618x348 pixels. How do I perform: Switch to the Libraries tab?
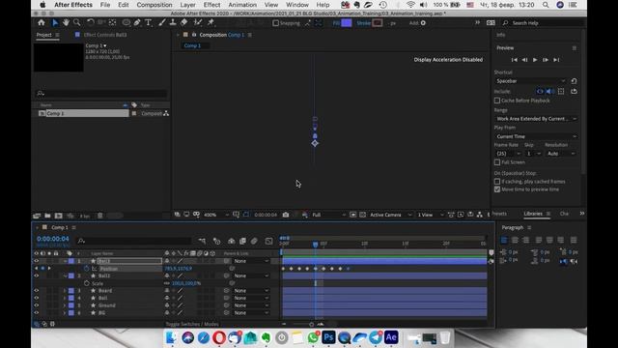click(x=533, y=214)
